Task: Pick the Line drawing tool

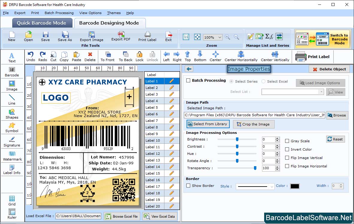Action: pos(12,100)
